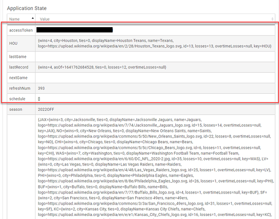
Task: Sort table by Value column header
Action: [x=155, y=19]
